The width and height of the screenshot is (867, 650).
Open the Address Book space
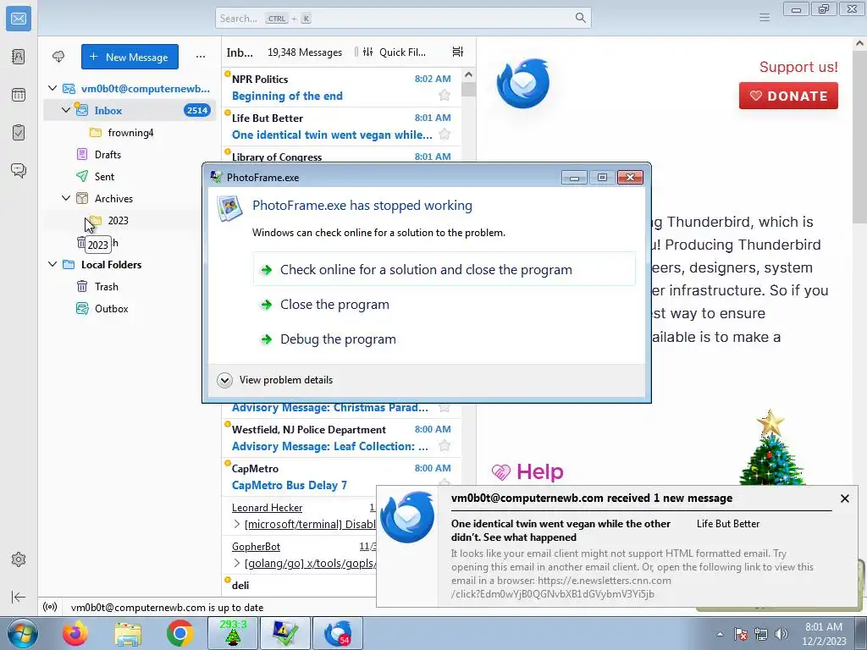tap(19, 57)
